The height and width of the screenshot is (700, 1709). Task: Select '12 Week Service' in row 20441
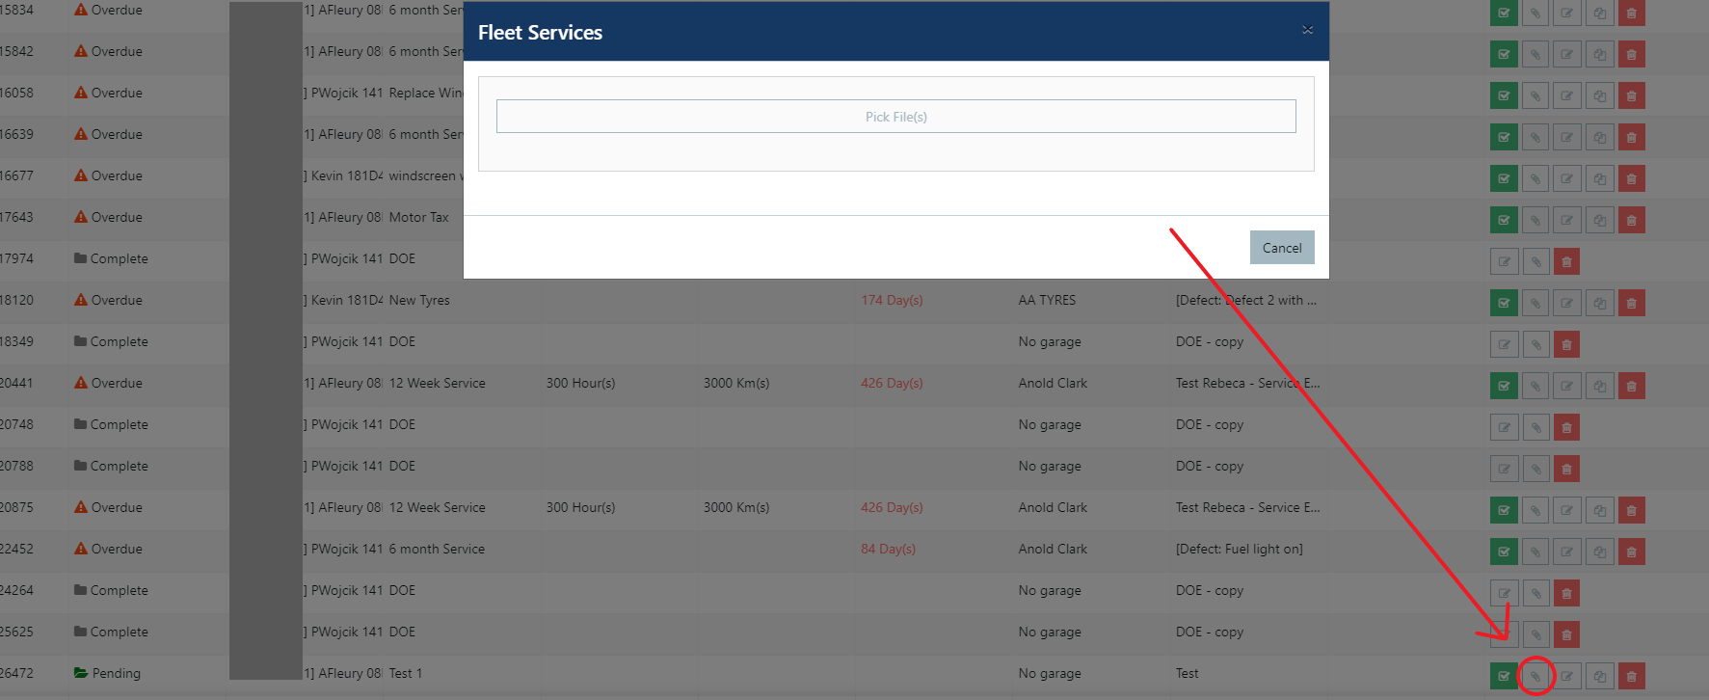click(438, 383)
